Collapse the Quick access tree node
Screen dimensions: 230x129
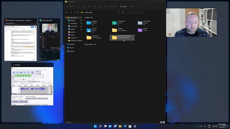tap(66, 18)
